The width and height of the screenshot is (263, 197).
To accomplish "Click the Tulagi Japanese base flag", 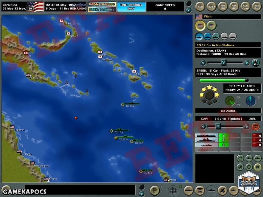I will click(x=134, y=71).
